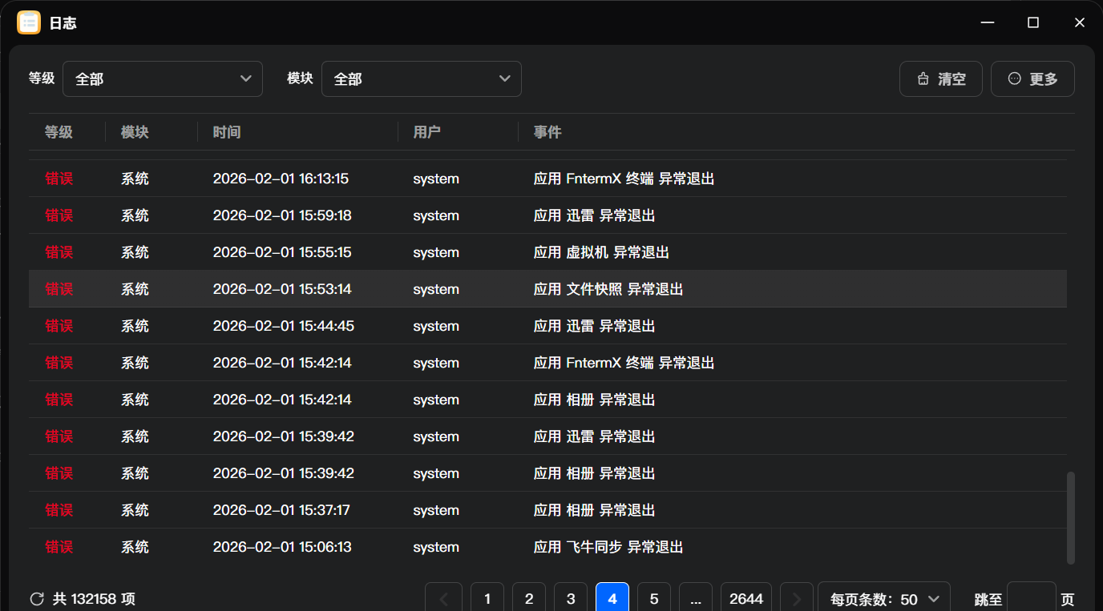Maximize the log window
1103x611 pixels.
tap(1033, 23)
